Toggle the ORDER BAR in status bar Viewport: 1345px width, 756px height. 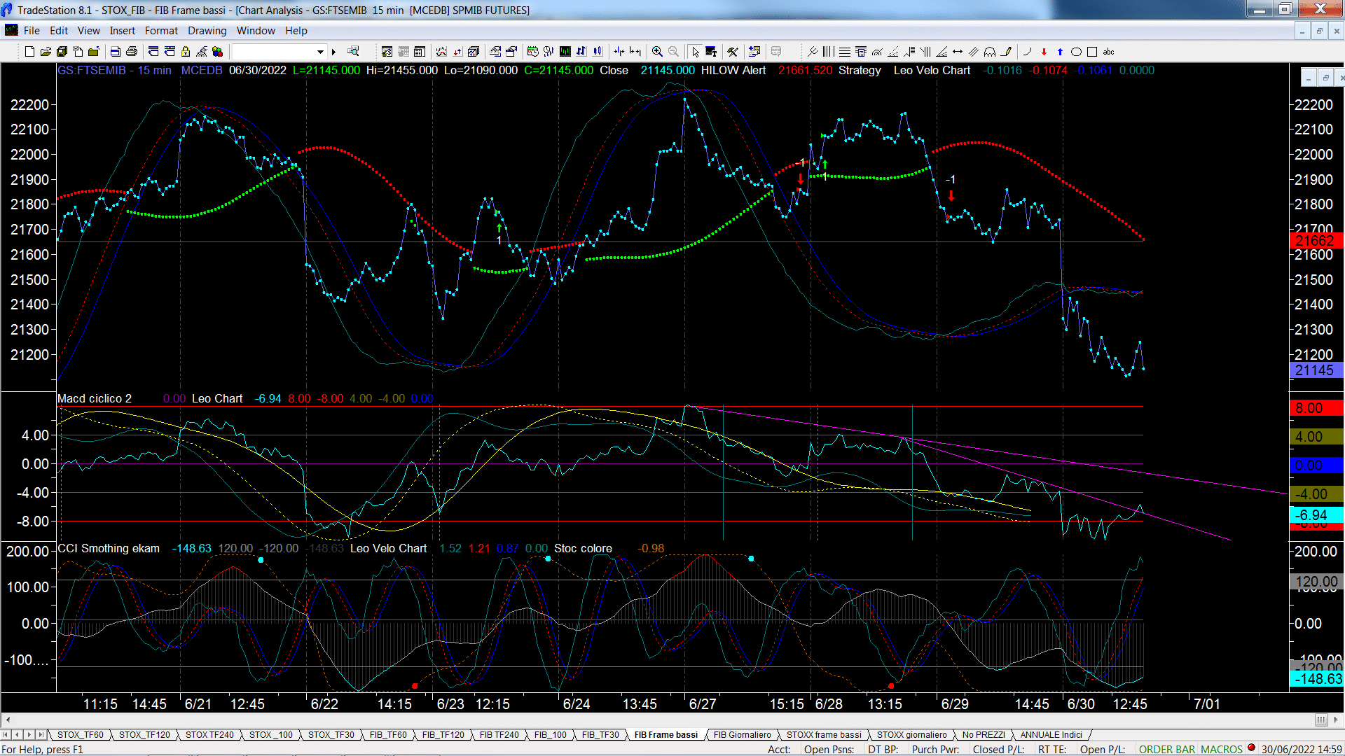coord(1166,750)
